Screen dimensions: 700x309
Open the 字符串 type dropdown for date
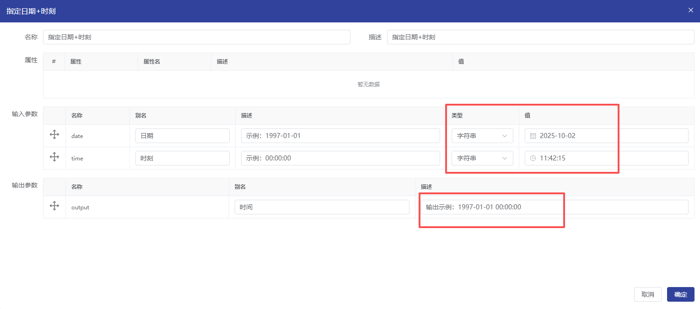(482, 136)
